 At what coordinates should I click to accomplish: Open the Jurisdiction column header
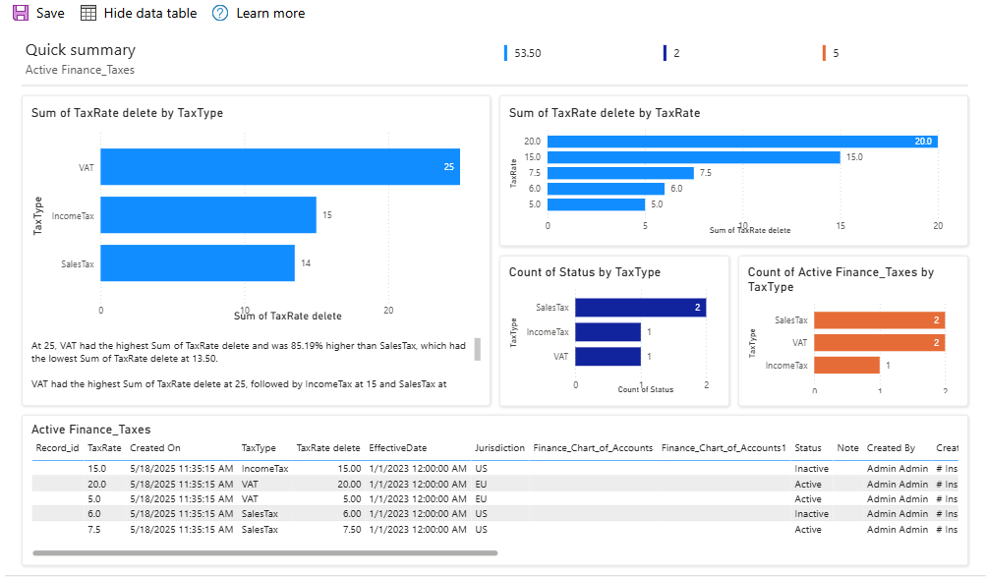pos(499,447)
